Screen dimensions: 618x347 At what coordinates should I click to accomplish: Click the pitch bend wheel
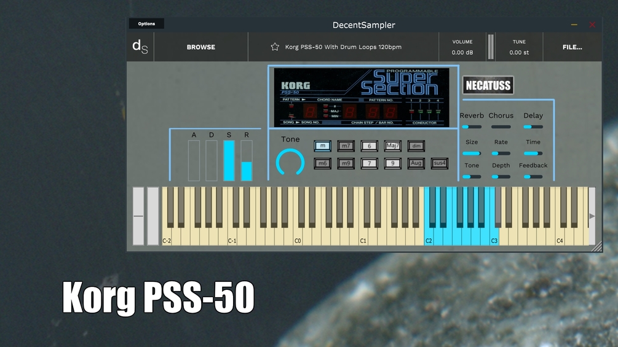[138, 216]
